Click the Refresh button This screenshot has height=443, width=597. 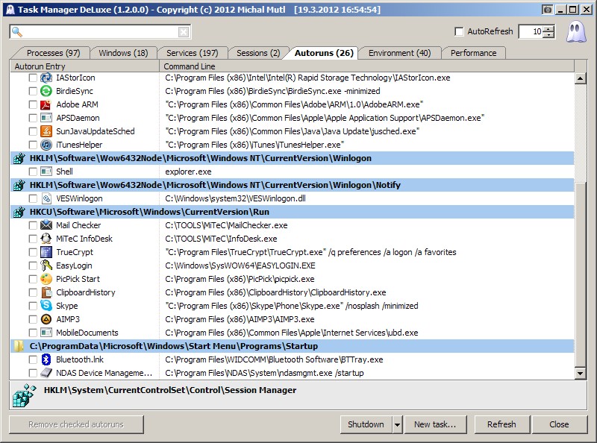(x=501, y=424)
